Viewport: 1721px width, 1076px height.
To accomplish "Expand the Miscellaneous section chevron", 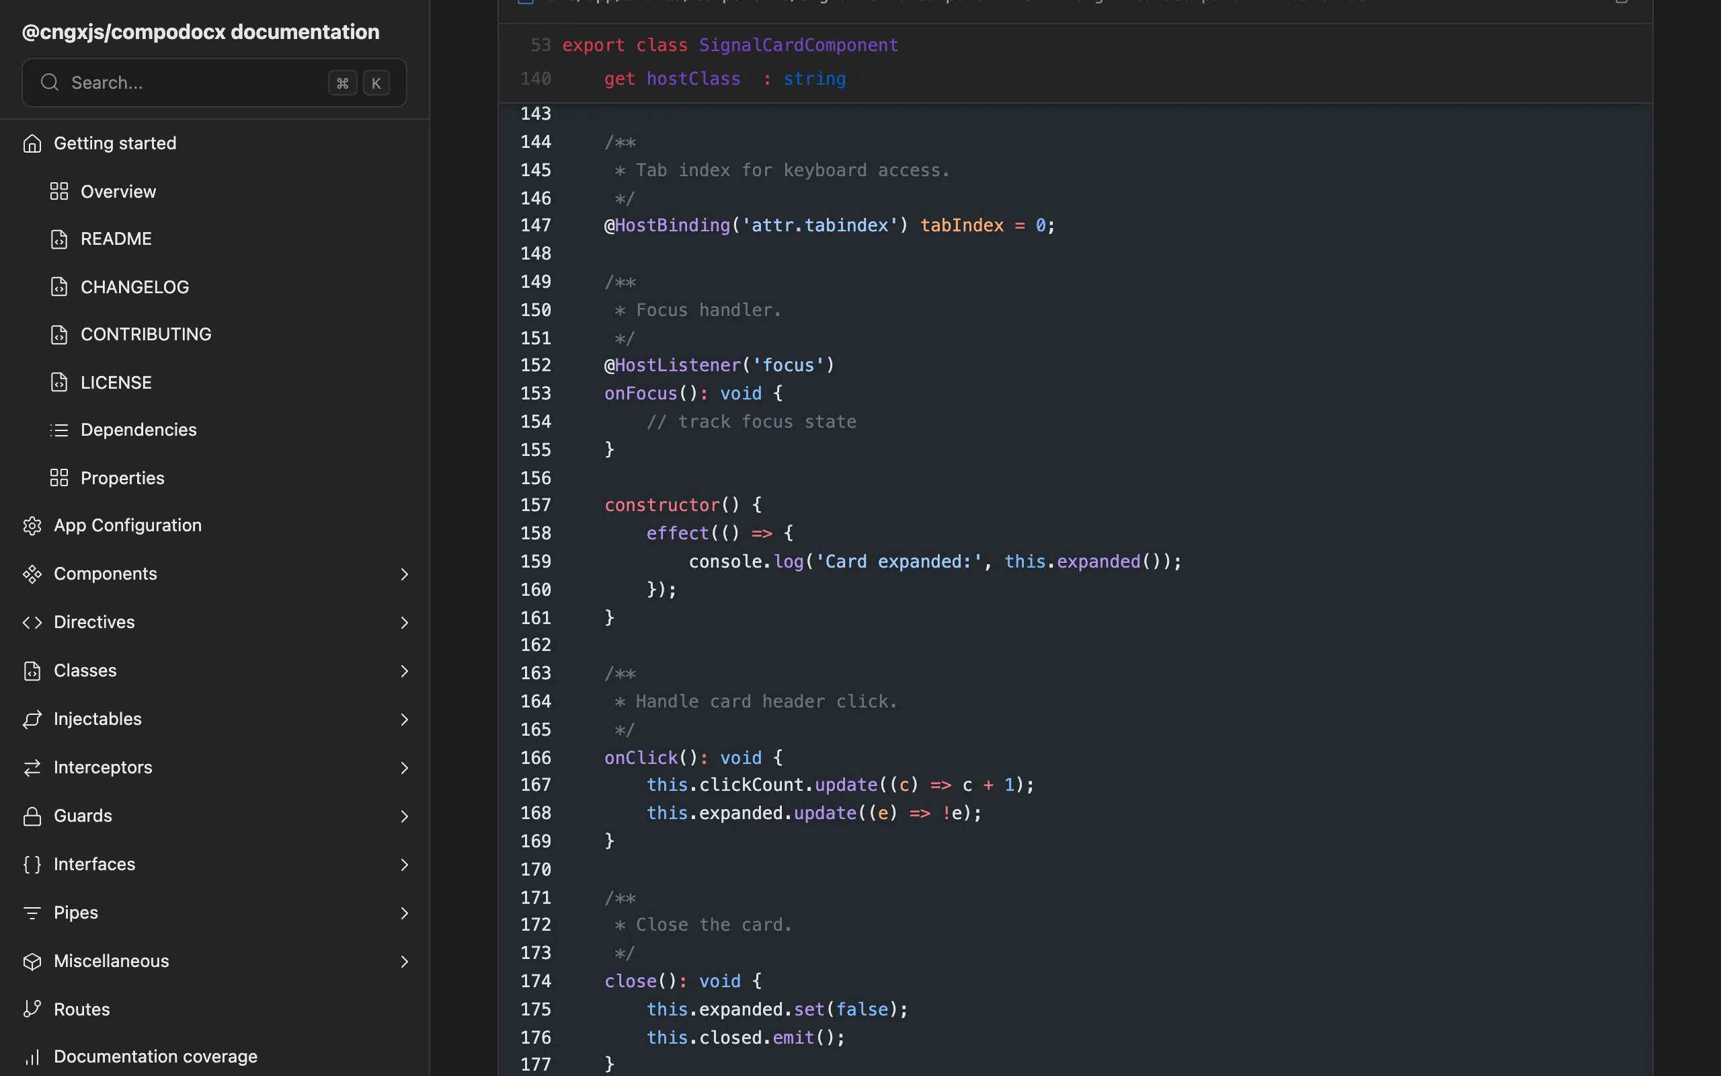I will click(404, 961).
